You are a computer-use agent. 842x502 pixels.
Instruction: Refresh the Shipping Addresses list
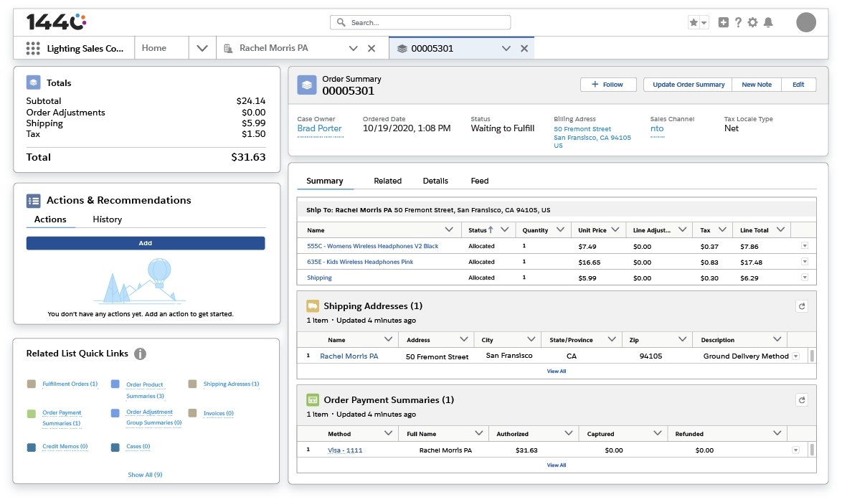tap(802, 306)
